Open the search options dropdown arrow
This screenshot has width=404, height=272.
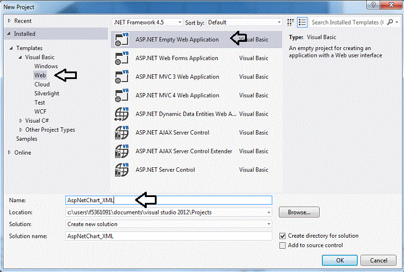(397, 23)
